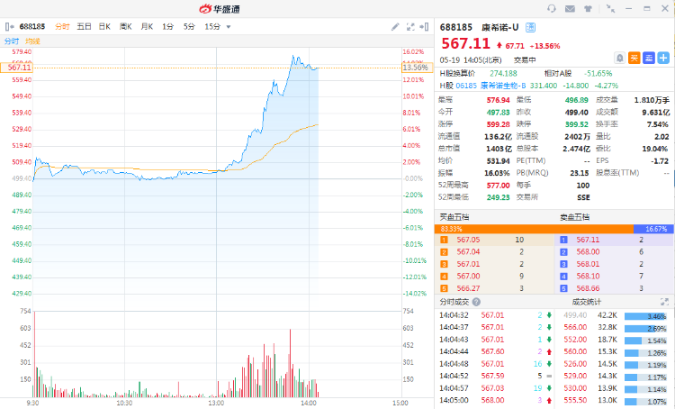Click the 3.46% volume distribution bar

pyautogui.click(x=645, y=316)
